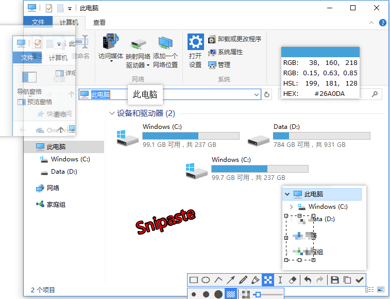
Task: Click the Data (D:) usage bar
Action: [321, 136]
